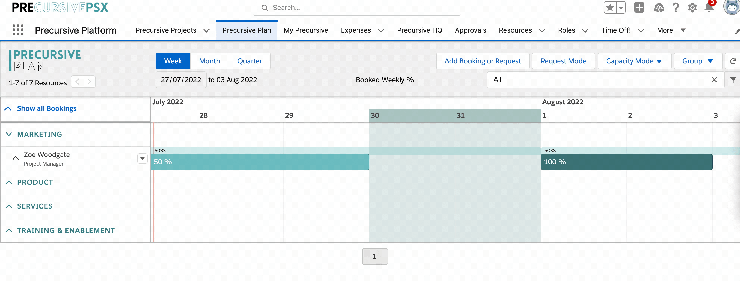
Task: Click Show all Bookings link
Action: [x=47, y=108]
